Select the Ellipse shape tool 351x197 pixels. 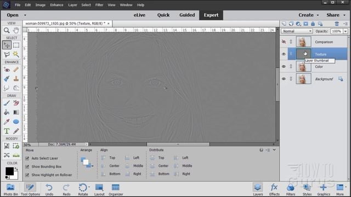[x=16, y=121]
